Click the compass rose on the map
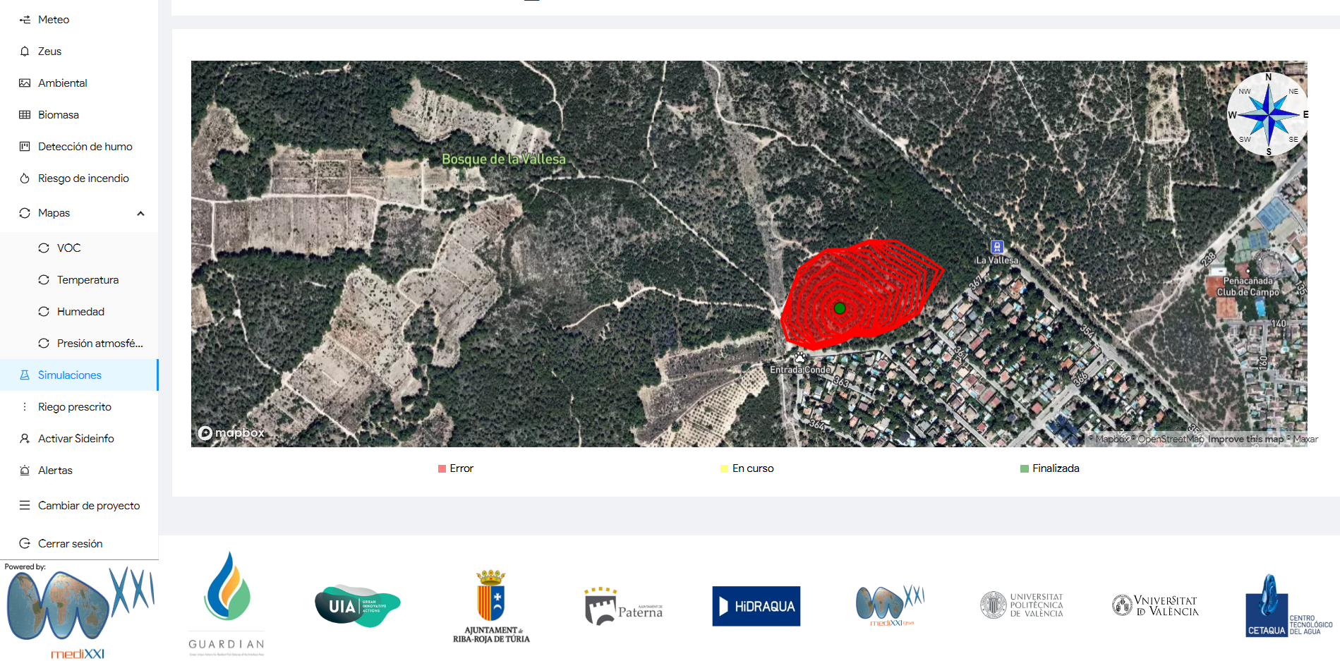This screenshot has height=661, width=1340. [1267, 114]
